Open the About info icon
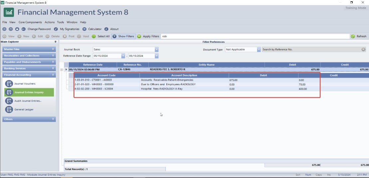Screen dimensions: 369x178 106,29
